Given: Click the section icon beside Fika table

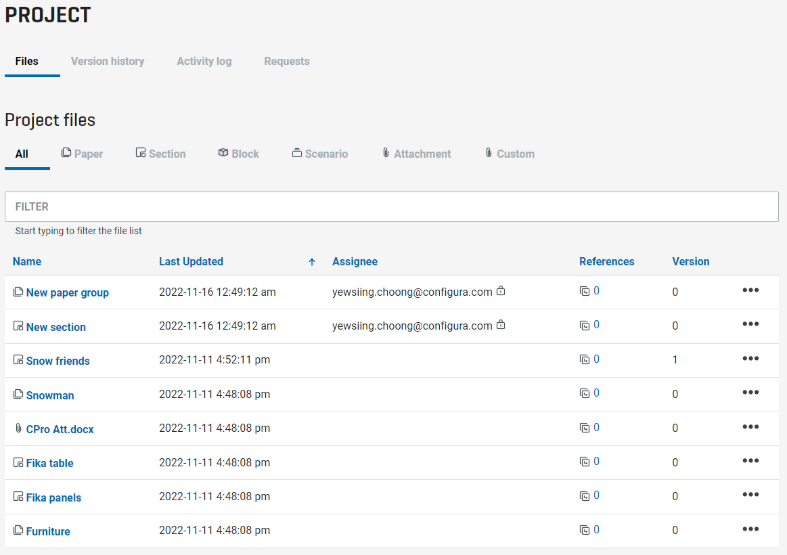Looking at the screenshot, I should pyautogui.click(x=18, y=462).
